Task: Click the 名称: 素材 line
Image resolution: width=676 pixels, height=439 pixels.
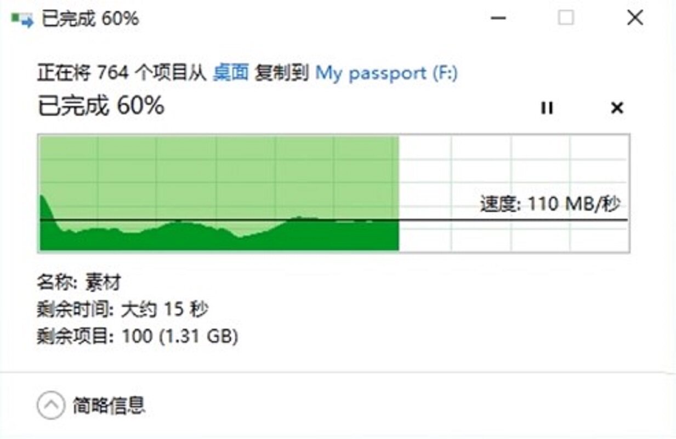Action: (x=79, y=283)
